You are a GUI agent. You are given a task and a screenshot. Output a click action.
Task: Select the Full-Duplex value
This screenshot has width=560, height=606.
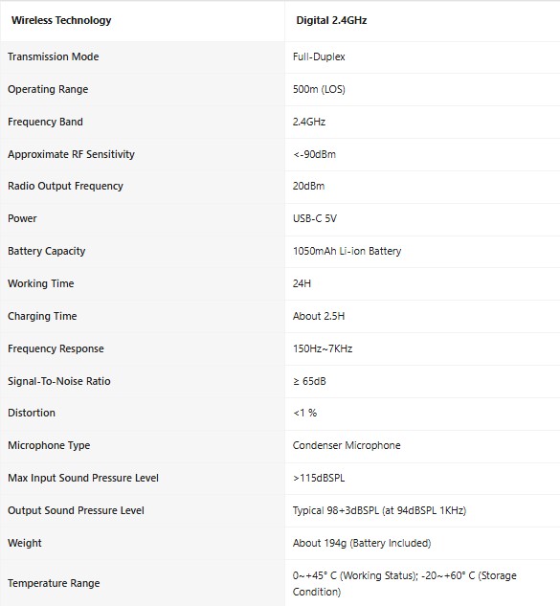(x=319, y=56)
